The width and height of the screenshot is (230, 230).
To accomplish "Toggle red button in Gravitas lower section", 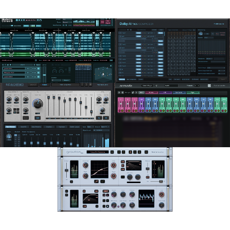I will 106,191.
